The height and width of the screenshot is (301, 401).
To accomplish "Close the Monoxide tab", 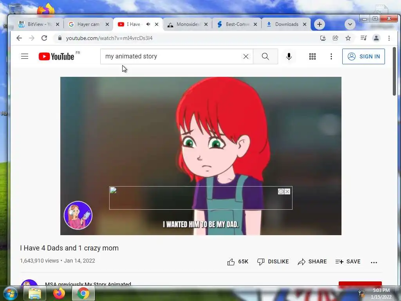I will coord(206,24).
